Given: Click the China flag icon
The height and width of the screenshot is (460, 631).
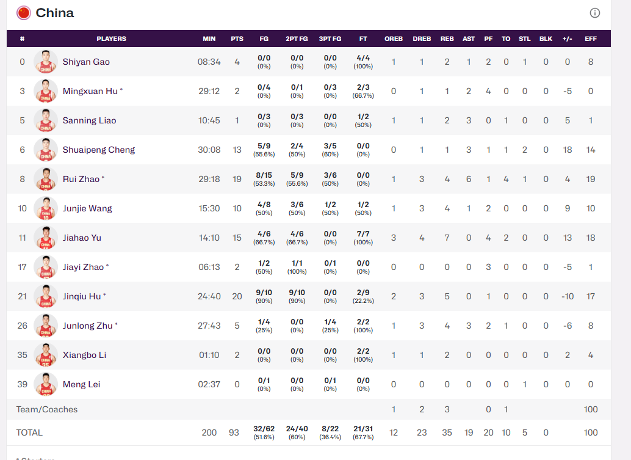Looking at the screenshot, I should (x=24, y=13).
